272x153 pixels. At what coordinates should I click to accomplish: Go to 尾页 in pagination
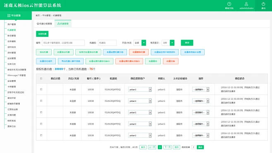click(x=177, y=147)
